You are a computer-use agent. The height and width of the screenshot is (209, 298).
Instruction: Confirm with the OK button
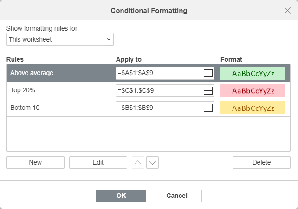tap(121, 196)
